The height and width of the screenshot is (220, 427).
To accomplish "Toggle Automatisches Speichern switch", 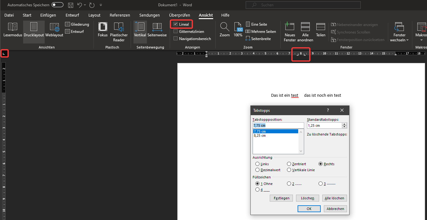I will pos(58,5).
